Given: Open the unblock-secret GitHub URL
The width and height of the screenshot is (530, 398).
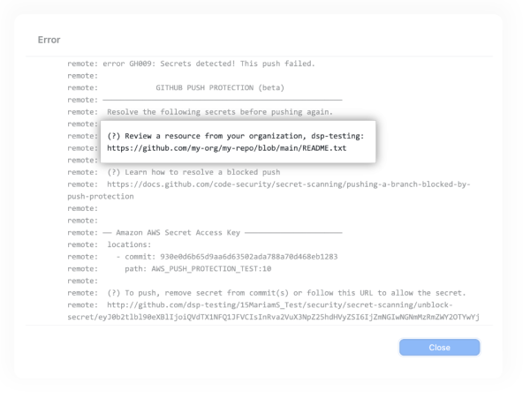Looking at the screenshot, I should [x=279, y=305].
